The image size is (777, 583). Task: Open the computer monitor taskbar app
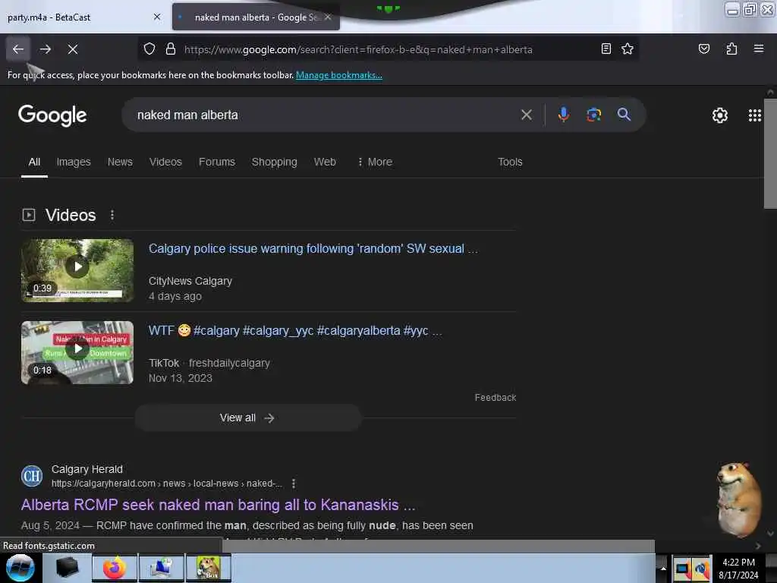(161, 568)
